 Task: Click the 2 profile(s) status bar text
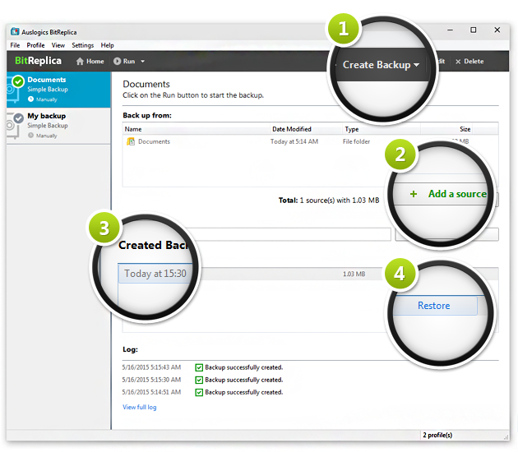tap(437, 435)
